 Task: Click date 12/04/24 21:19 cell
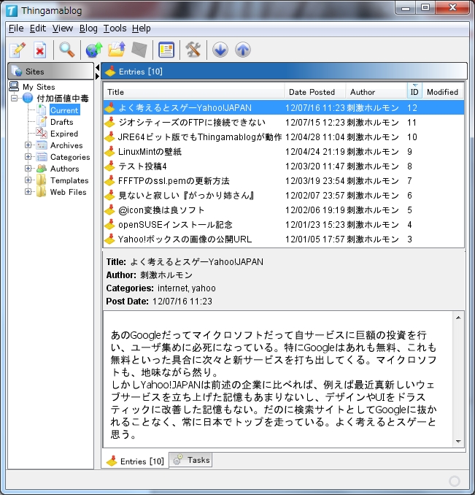coord(315,152)
